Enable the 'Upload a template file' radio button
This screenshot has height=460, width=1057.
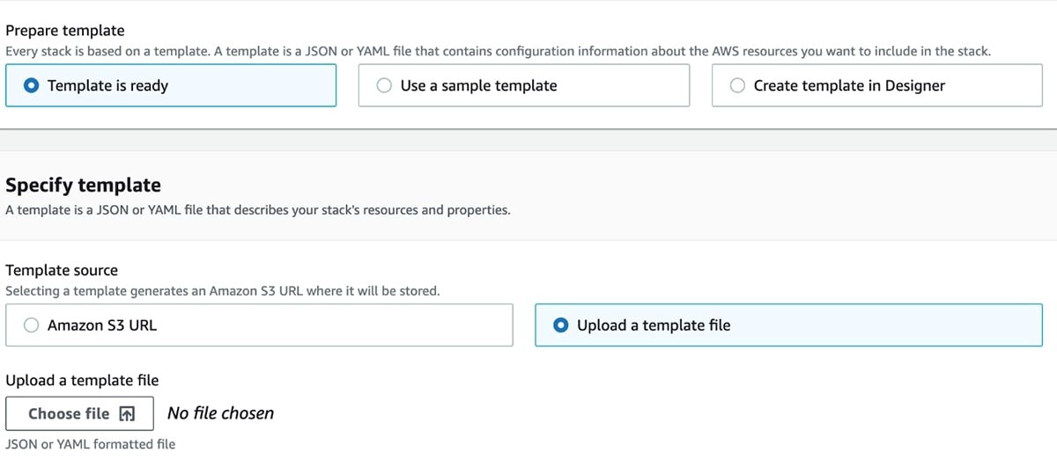tap(561, 325)
